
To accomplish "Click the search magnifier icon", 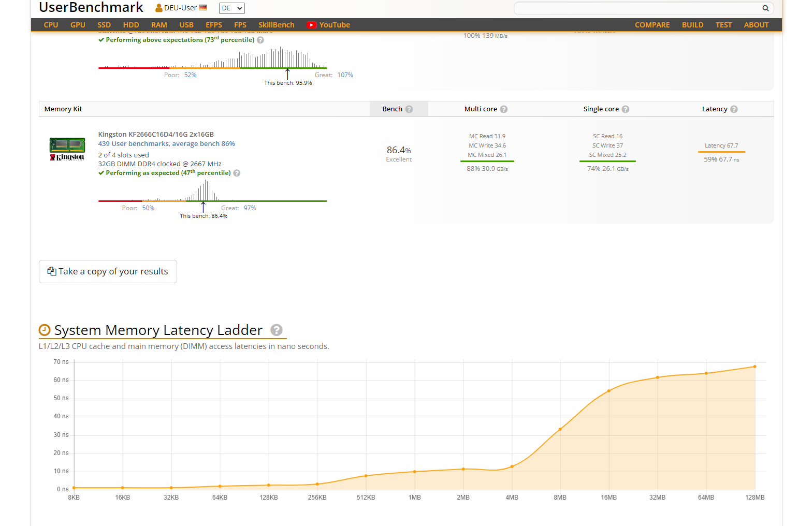I will pyautogui.click(x=765, y=8).
